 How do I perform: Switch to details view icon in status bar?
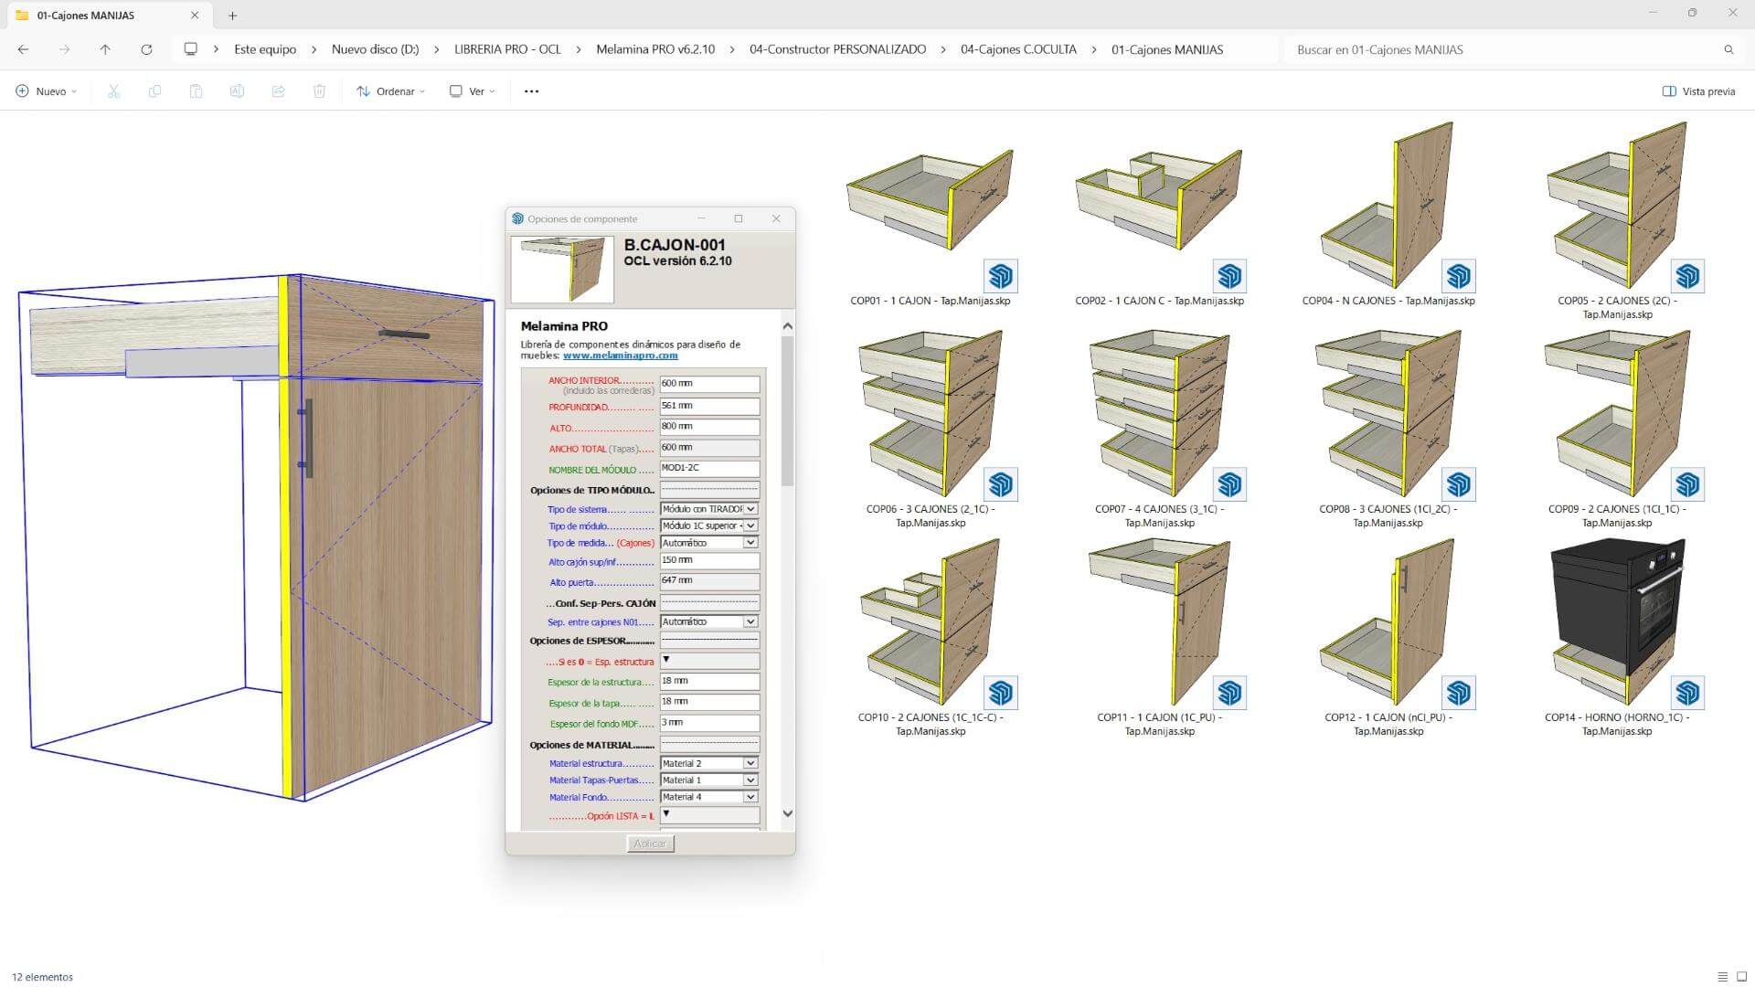tap(1722, 977)
